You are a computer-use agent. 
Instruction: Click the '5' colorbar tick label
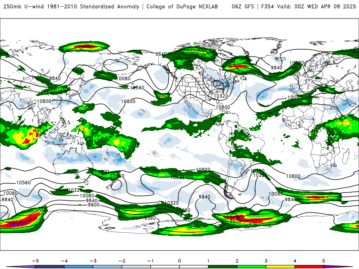pos(324,261)
